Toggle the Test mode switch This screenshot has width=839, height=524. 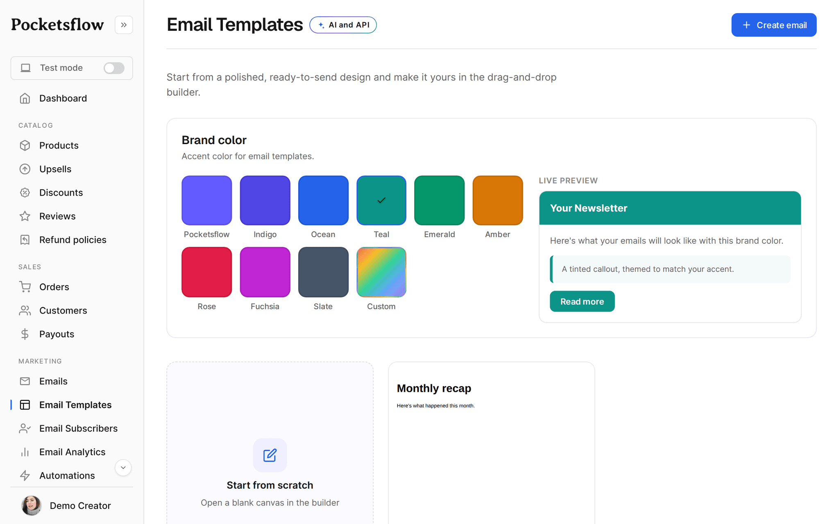(114, 68)
